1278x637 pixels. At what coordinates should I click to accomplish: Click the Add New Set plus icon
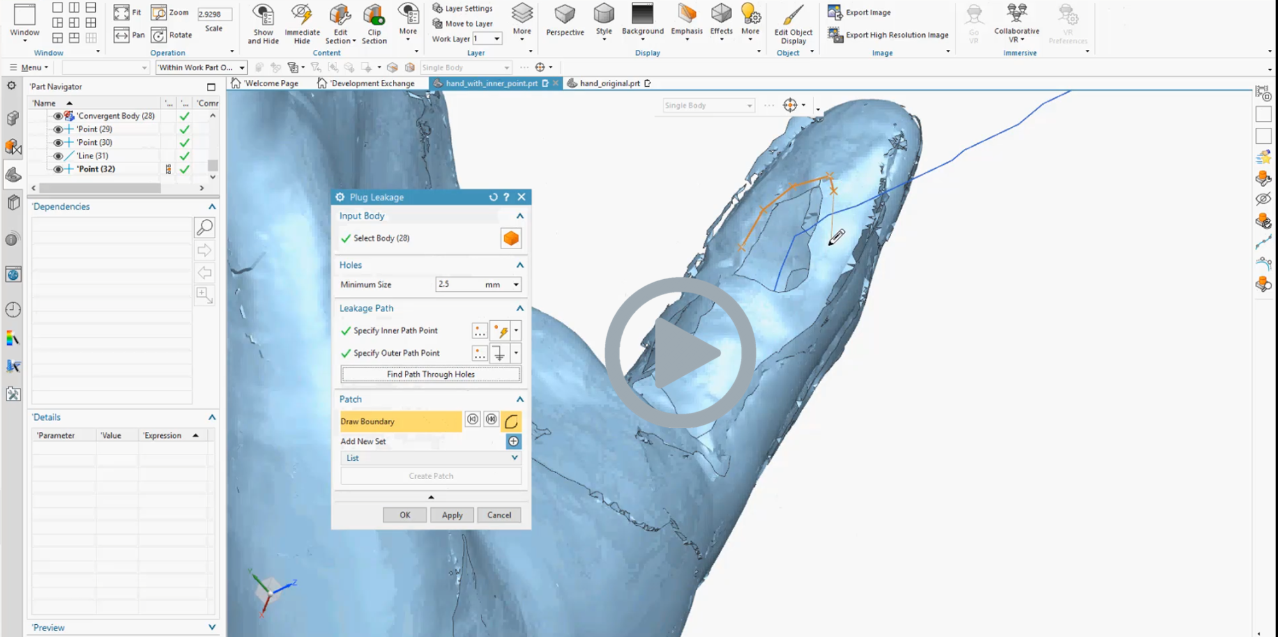(x=514, y=441)
